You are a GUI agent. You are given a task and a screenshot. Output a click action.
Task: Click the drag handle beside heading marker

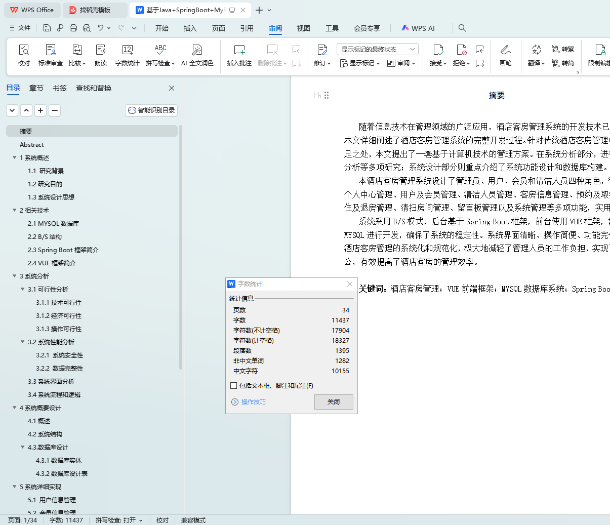pyautogui.click(x=327, y=95)
